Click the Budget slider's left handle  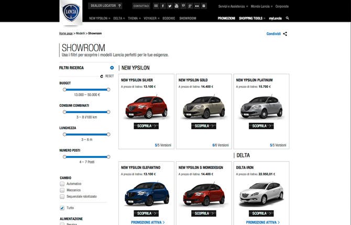(x=64, y=89)
